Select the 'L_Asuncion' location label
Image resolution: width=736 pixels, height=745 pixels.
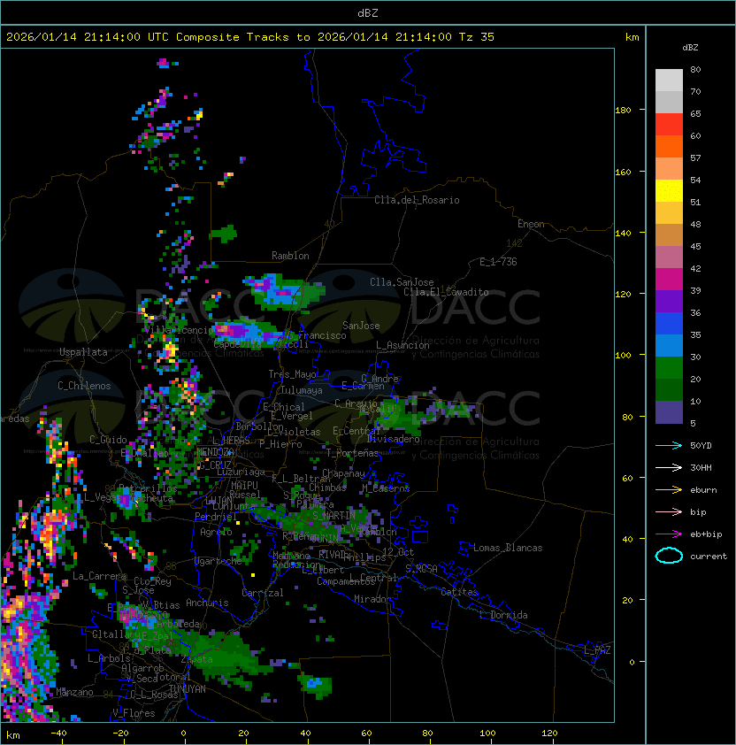pyautogui.click(x=402, y=345)
